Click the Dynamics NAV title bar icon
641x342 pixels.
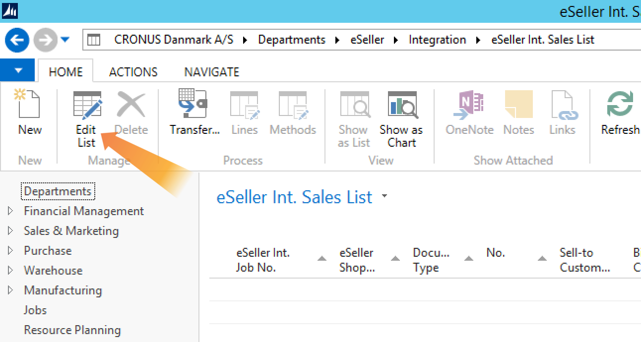(x=10, y=11)
